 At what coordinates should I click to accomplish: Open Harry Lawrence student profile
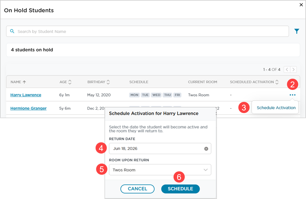(x=26, y=95)
